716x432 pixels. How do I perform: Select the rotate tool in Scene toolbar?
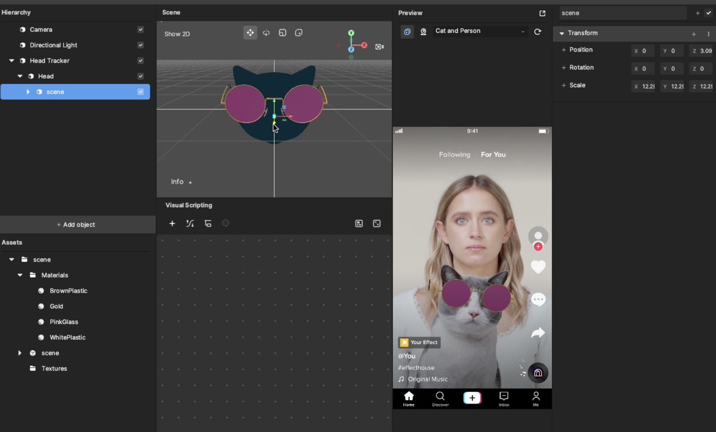(266, 33)
